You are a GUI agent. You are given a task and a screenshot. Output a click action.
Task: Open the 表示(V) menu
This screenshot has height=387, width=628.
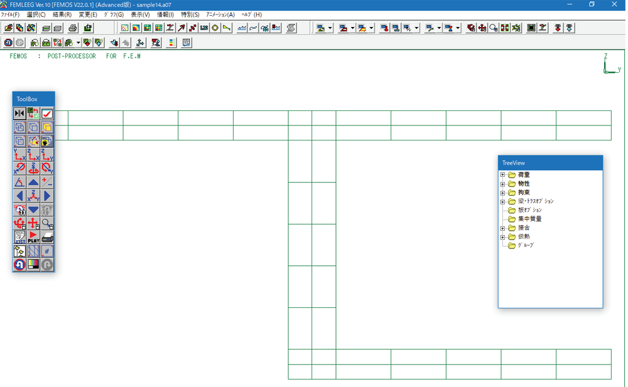[140, 14]
